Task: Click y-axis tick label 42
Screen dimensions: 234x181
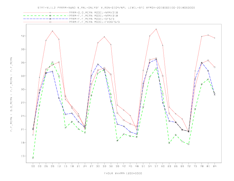Action: (22, 36)
